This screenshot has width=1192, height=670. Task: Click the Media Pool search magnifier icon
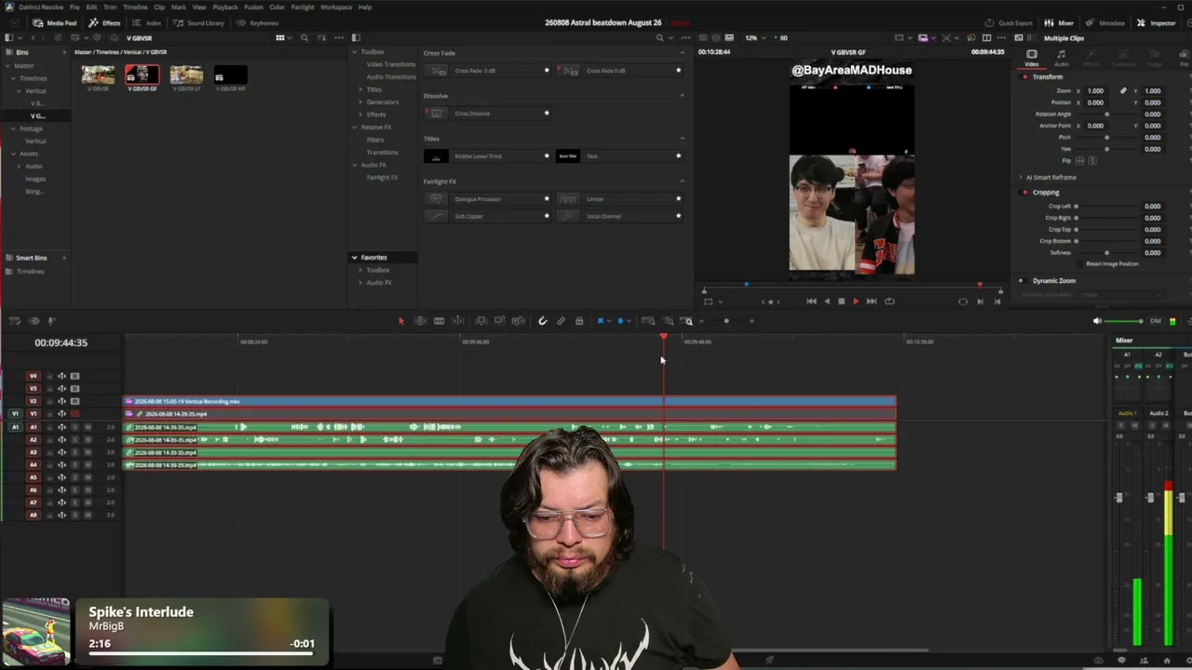[304, 38]
